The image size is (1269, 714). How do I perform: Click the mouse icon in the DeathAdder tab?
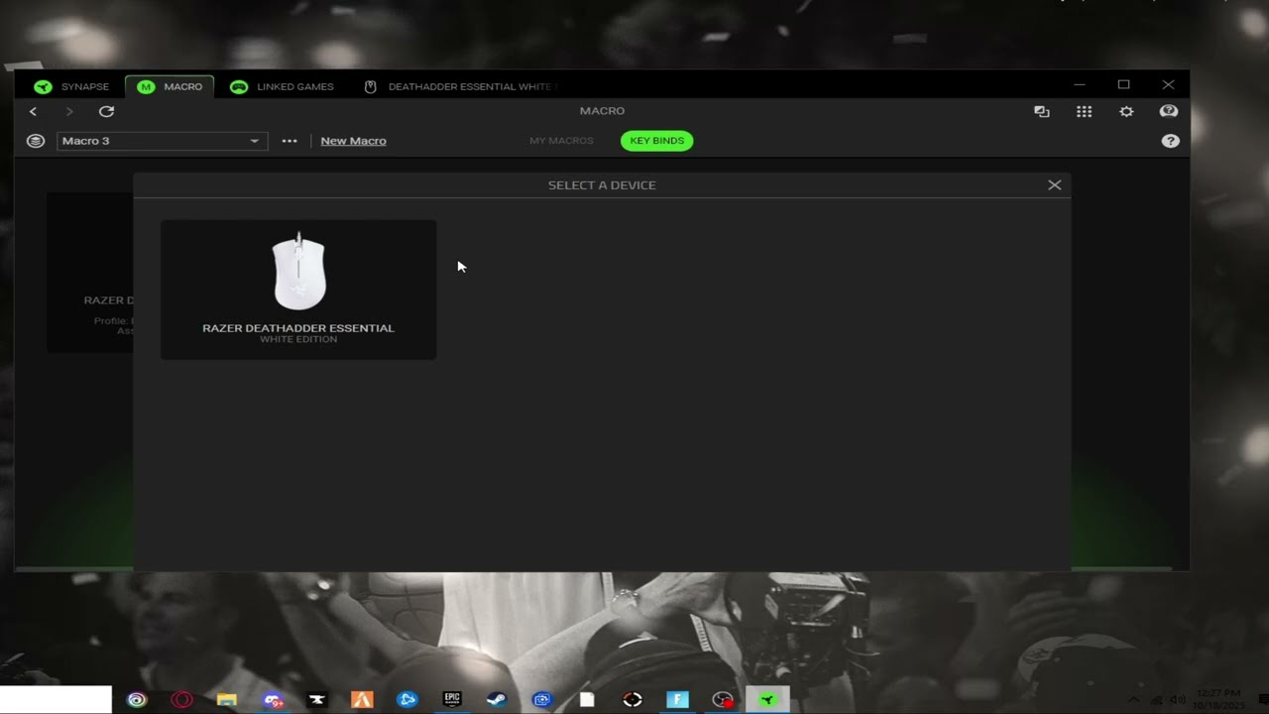pos(371,86)
